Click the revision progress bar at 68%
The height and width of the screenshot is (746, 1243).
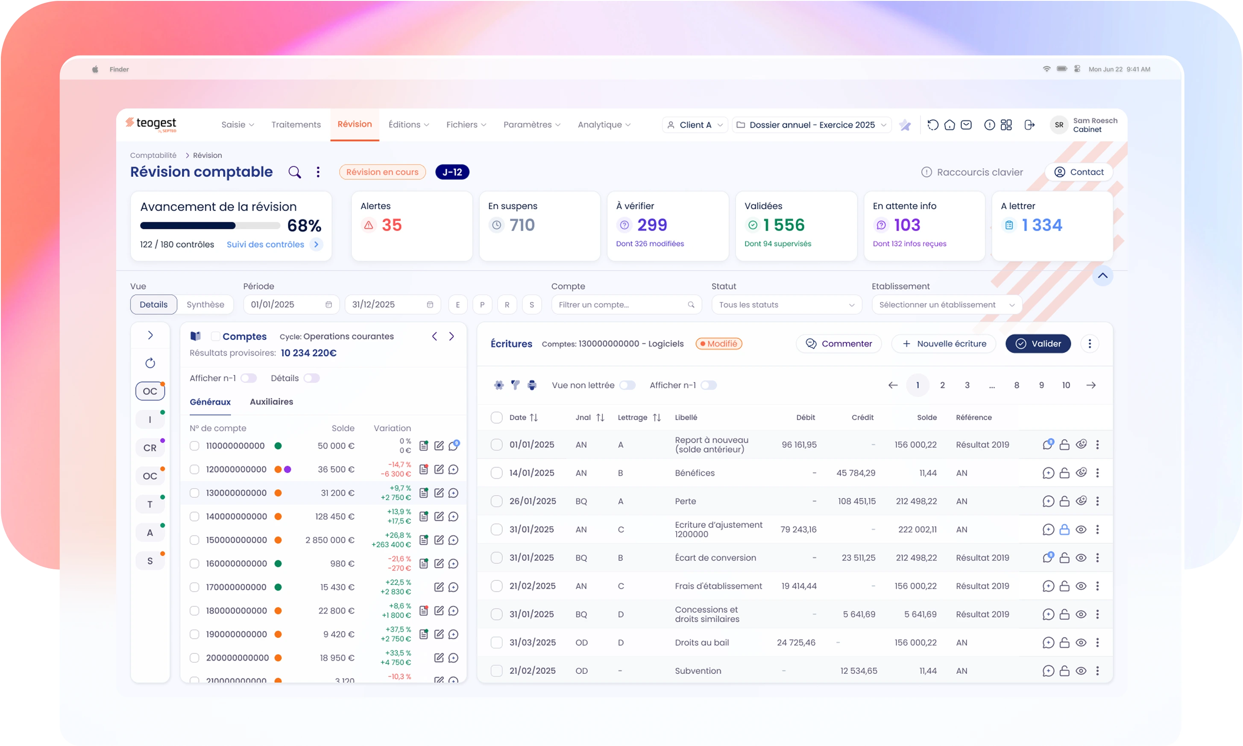[x=210, y=225]
